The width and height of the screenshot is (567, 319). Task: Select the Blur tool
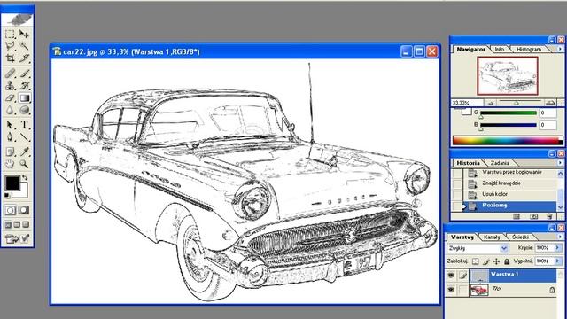click(x=10, y=110)
